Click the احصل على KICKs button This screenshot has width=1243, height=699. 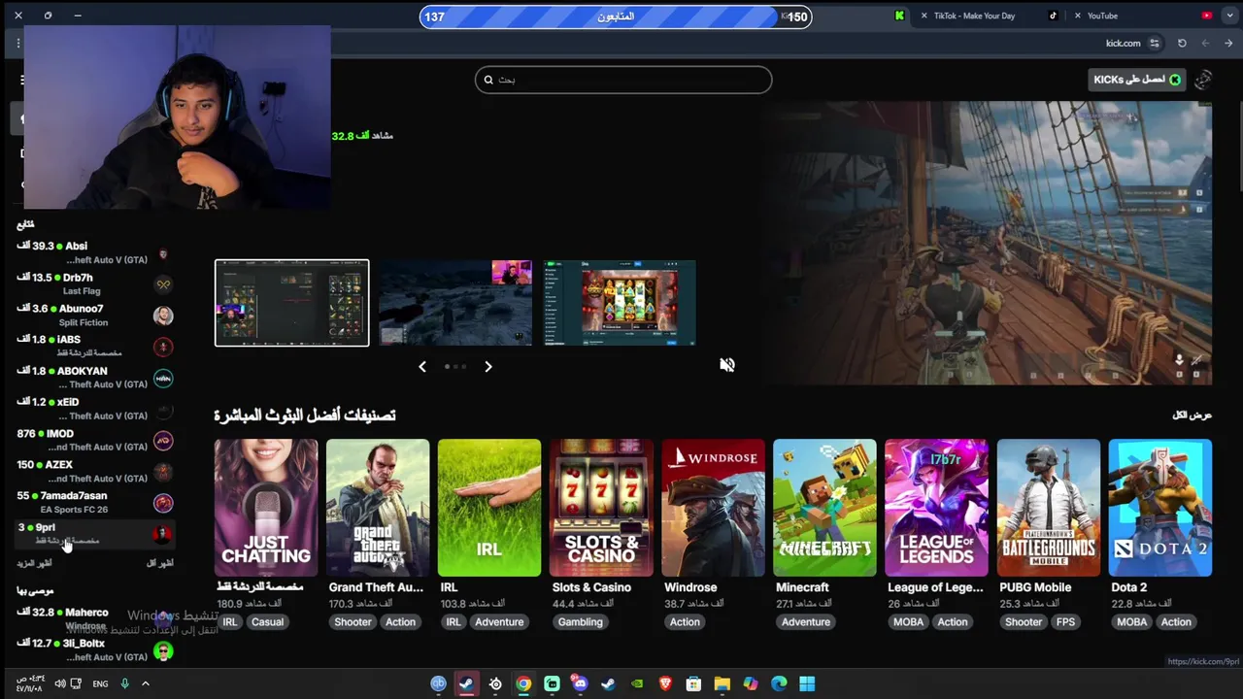(x=1136, y=80)
